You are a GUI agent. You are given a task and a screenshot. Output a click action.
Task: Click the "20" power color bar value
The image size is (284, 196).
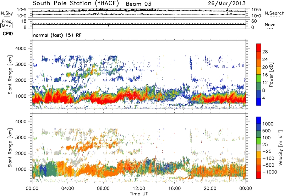(x=265, y=67)
